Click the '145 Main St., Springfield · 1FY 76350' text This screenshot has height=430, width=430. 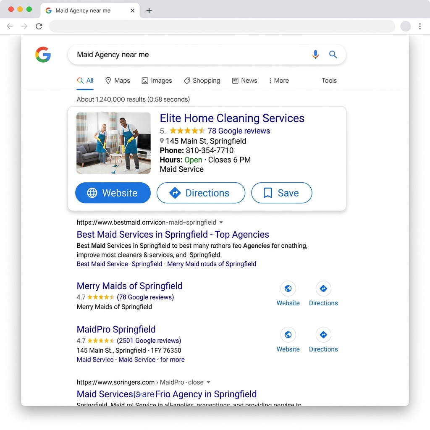pyautogui.click(x=129, y=351)
